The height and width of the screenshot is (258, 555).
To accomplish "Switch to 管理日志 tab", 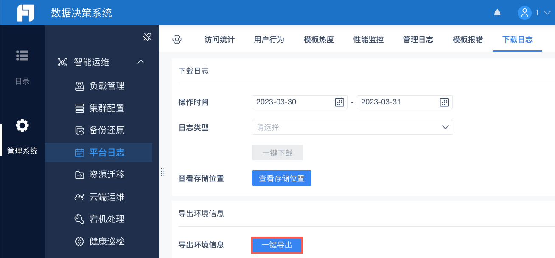I will tap(418, 40).
